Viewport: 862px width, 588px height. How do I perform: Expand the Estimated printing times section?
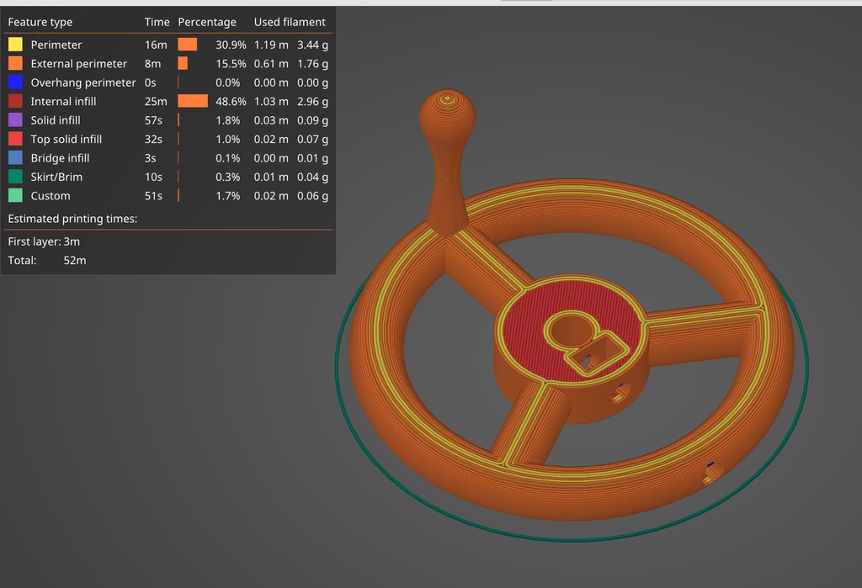point(74,219)
